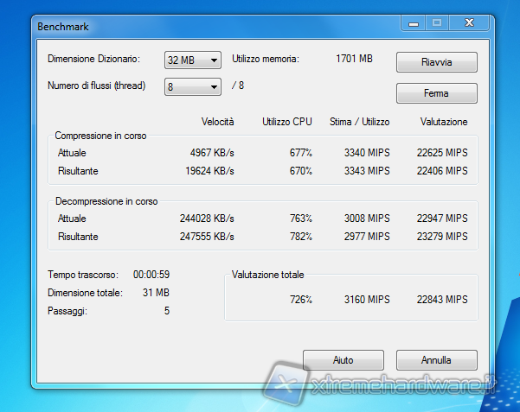This screenshot has height=412, width=520.
Task: Click the Valutazione totale group label
Action: coord(267,275)
